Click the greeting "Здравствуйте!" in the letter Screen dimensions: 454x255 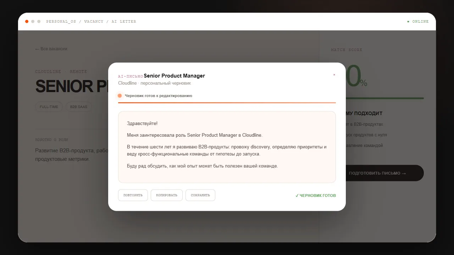tap(142, 124)
